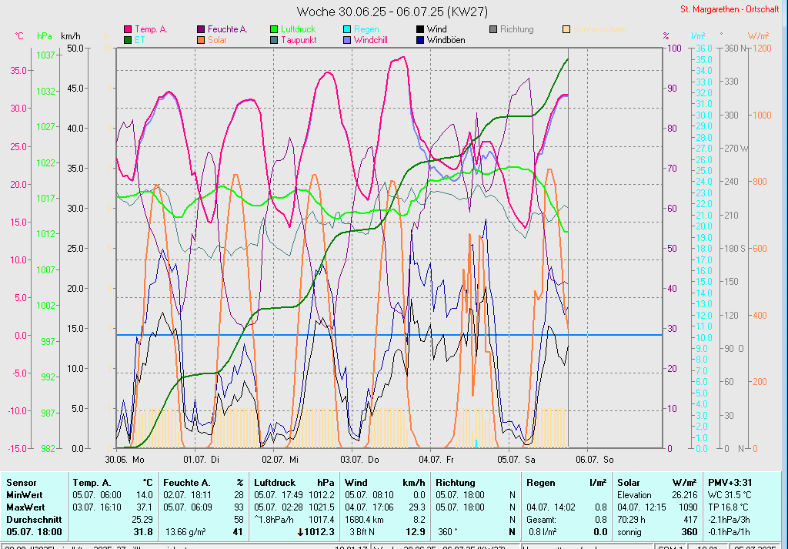Viewport: 788px width, 549px height.
Task: Click the minimum temperature value 14.0
Action: click(x=145, y=495)
